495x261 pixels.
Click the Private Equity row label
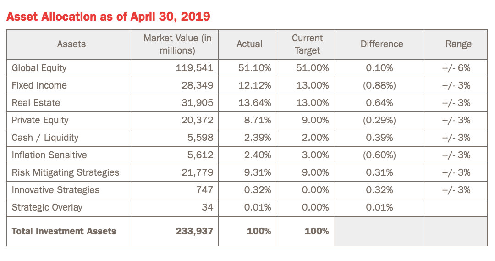[x=40, y=120]
